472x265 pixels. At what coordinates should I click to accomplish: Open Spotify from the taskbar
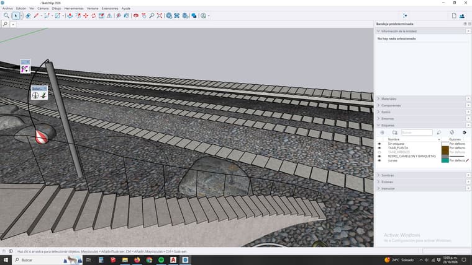point(161,260)
